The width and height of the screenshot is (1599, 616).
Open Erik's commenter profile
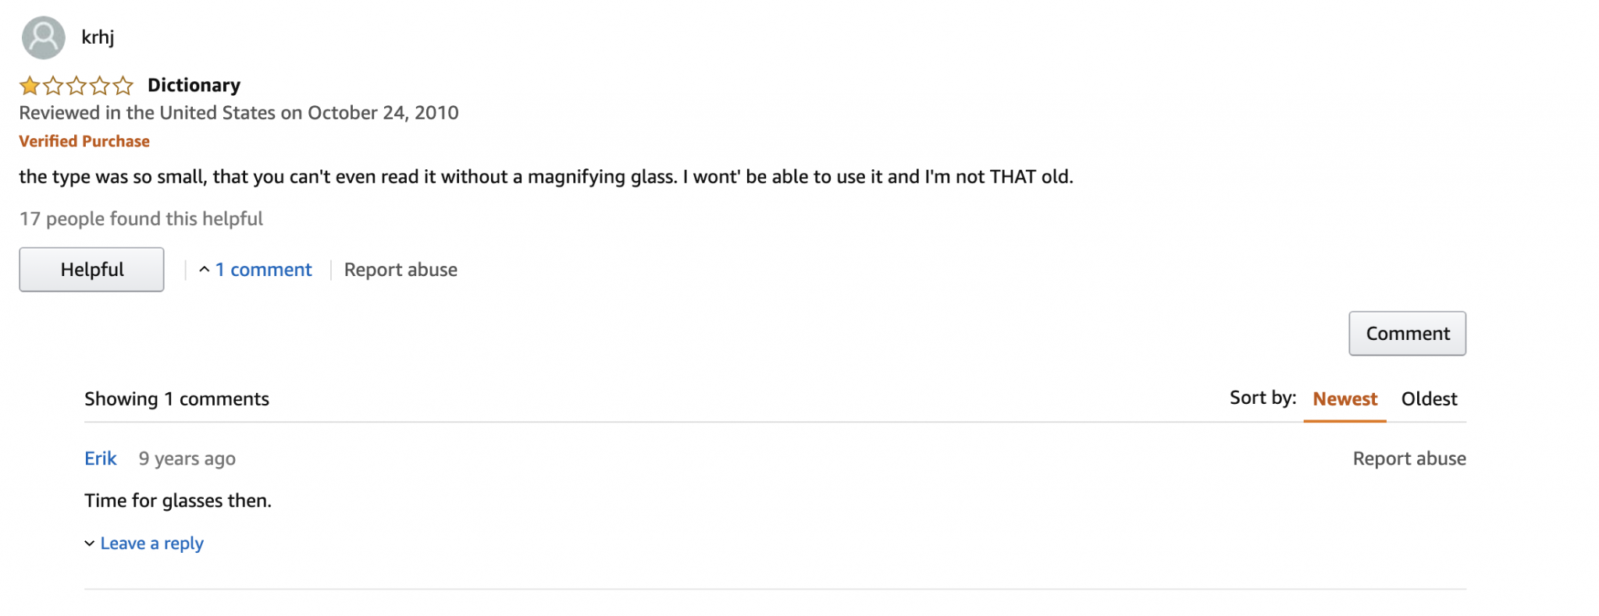pos(101,458)
